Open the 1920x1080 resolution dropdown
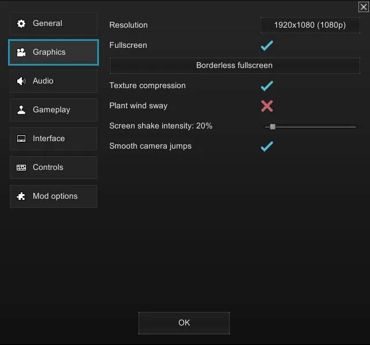This screenshot has height=345, width=370. tap(310, 25)
